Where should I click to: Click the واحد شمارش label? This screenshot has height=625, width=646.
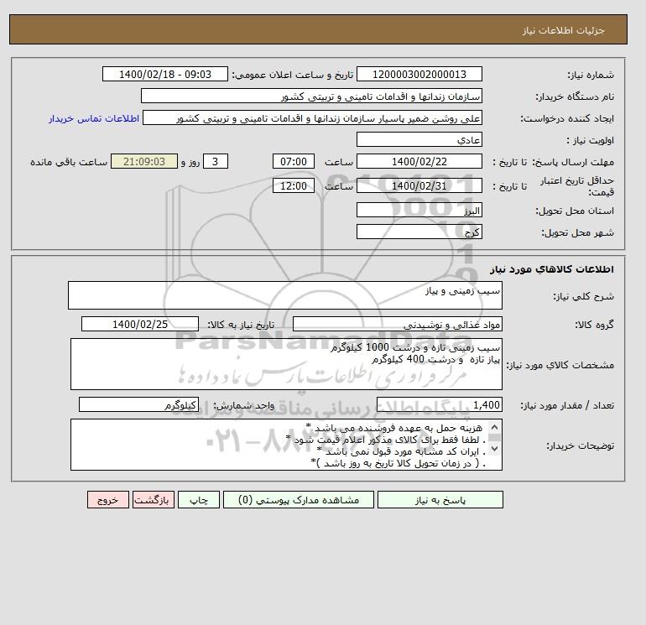click(243, 405)
